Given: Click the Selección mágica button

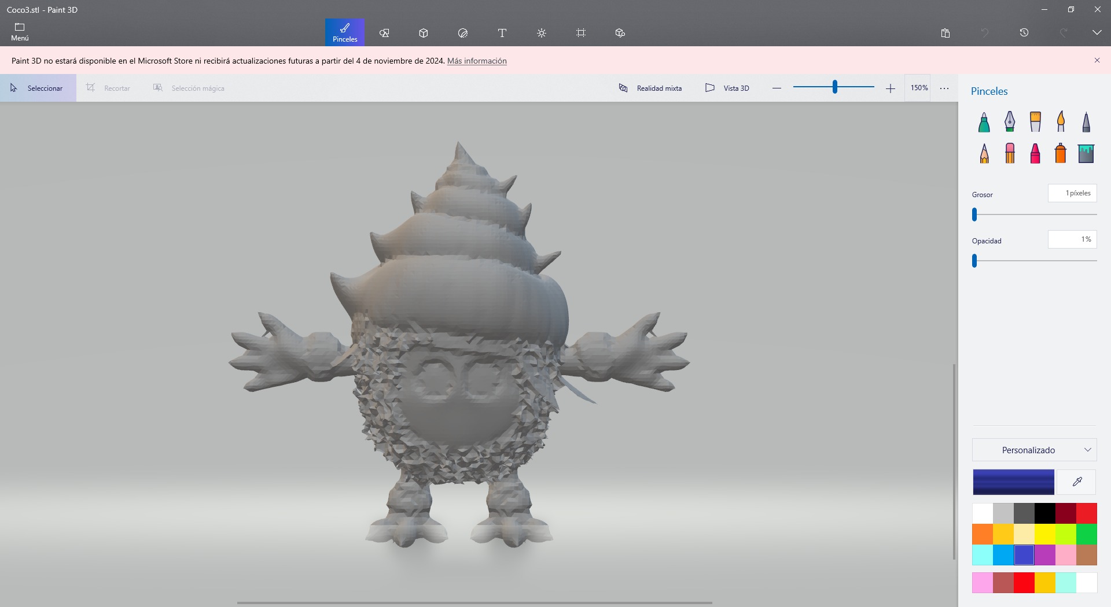Looking at the screenshot, I should click(x=189, y=88).
